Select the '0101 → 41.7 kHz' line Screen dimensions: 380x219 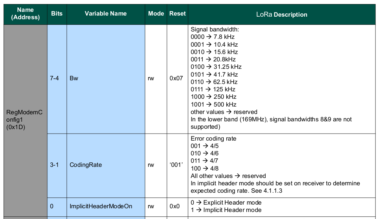click(214, 74)
